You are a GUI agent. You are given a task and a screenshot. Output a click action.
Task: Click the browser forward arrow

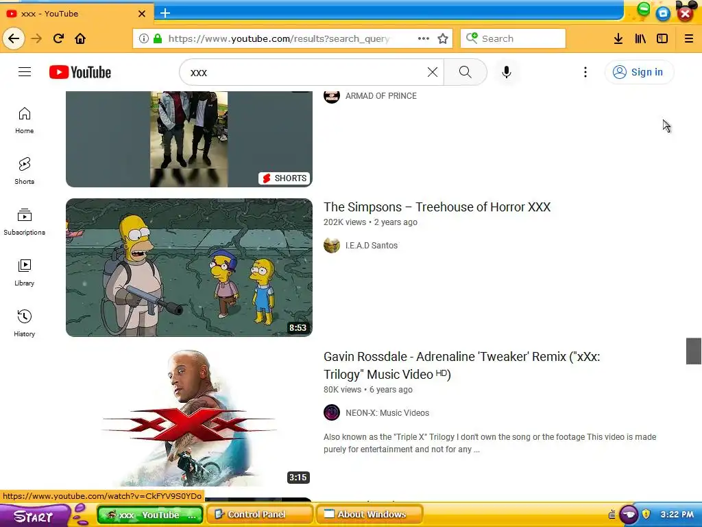(x=36, y=38)
